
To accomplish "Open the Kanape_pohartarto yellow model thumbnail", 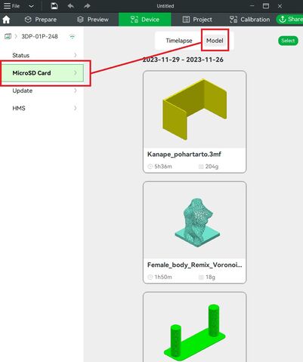I will [x=194, y=109].
